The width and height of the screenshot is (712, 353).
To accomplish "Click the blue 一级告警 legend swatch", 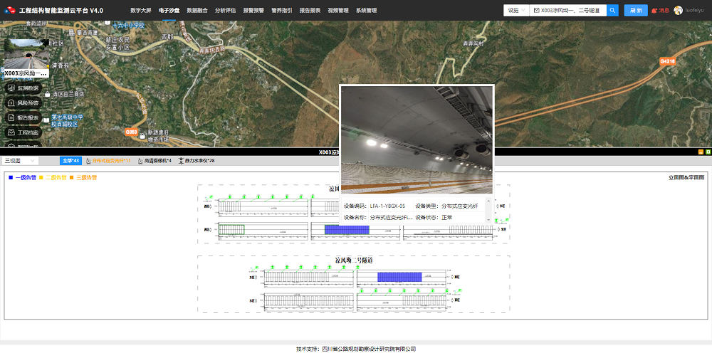I will 10,177.
